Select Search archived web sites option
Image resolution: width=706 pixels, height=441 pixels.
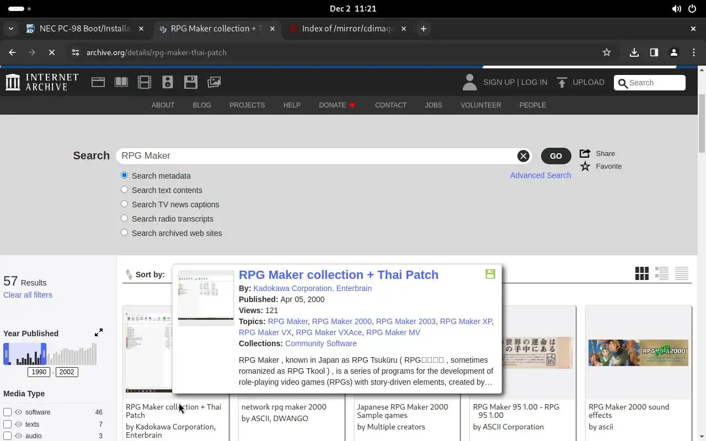(x=124, y=232)
